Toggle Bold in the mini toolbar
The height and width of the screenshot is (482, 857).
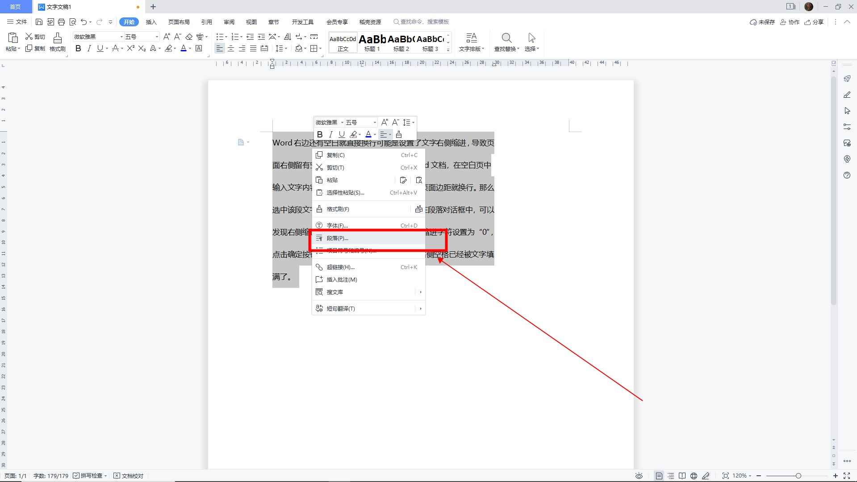tap(319, 134)
